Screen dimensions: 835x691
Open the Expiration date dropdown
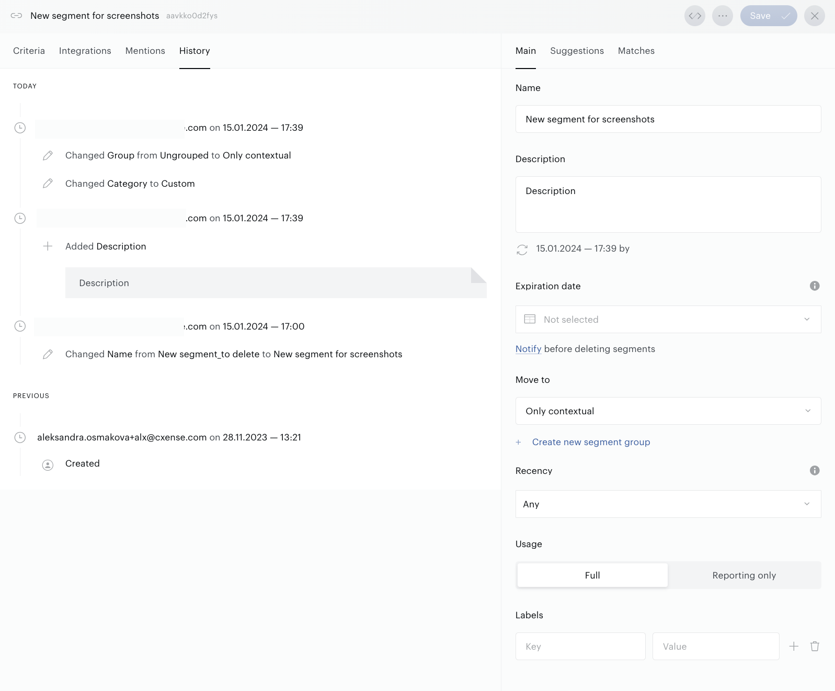(x=668, y=319)
